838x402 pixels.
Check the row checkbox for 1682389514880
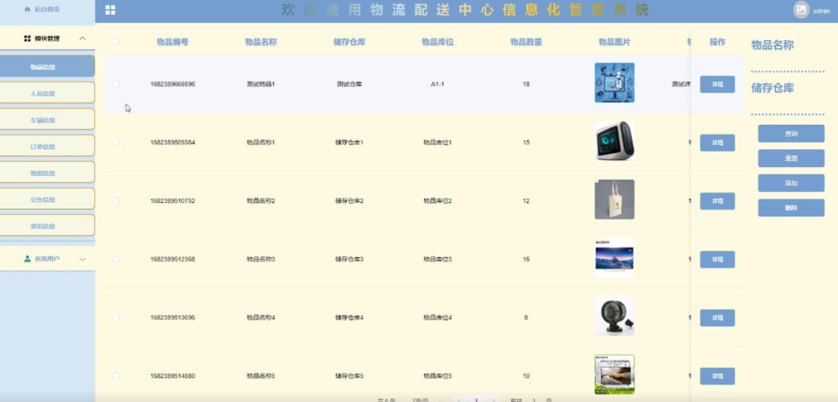point(116,376)
